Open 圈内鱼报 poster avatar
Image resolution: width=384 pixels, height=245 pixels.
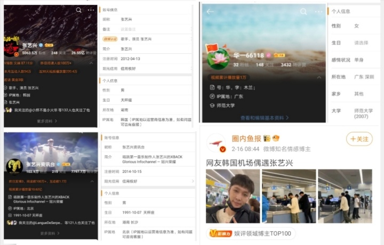click(215, 143)
